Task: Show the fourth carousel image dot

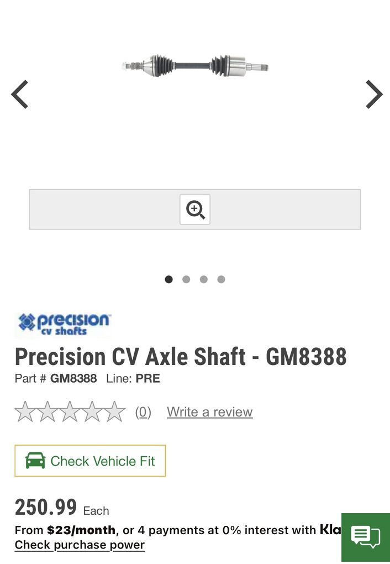Action: click(x=221, y=279)
